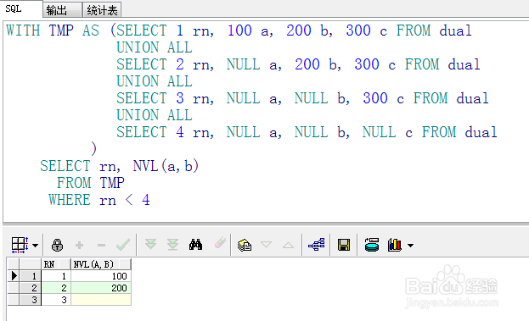Viewport: 529px width, 321px height.
Task: Click the NVL(A,B) column header
Action: tap(100, 264)
